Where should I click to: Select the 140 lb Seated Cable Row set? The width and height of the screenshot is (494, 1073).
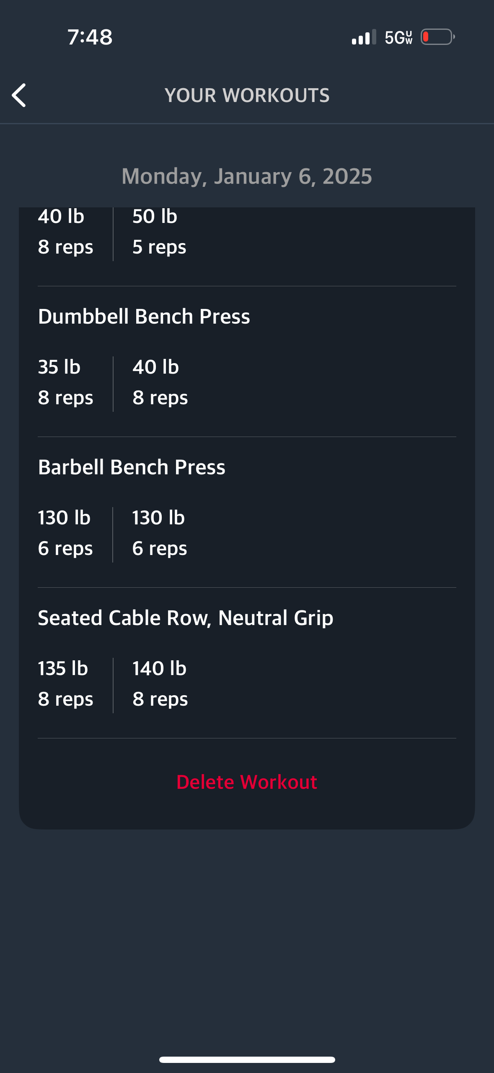tap(160, 684)
